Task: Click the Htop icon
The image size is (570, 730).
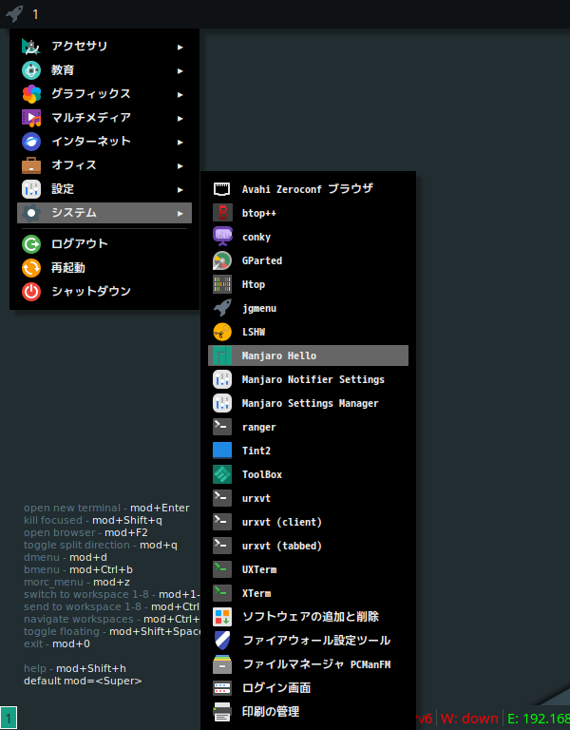Action: [x=222, y=284]
